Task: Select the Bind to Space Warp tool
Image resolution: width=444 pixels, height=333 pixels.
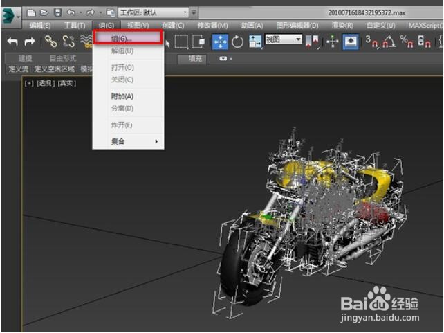Action: (86, 42)
